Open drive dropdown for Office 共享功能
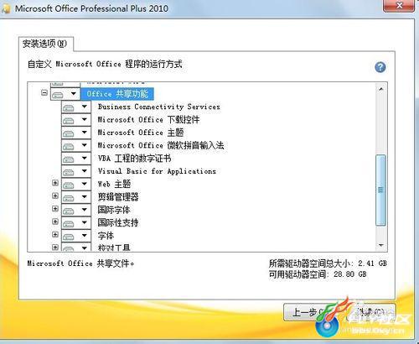This screenshot has height=344, width=419. [65, 94]
